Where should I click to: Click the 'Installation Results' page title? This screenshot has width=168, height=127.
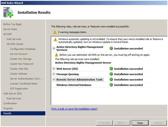34,12
